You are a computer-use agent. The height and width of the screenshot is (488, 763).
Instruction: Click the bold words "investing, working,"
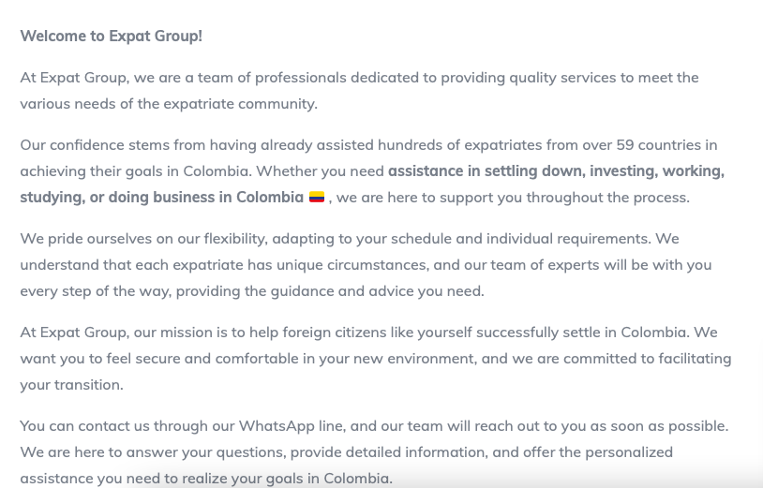coord(657,171)
